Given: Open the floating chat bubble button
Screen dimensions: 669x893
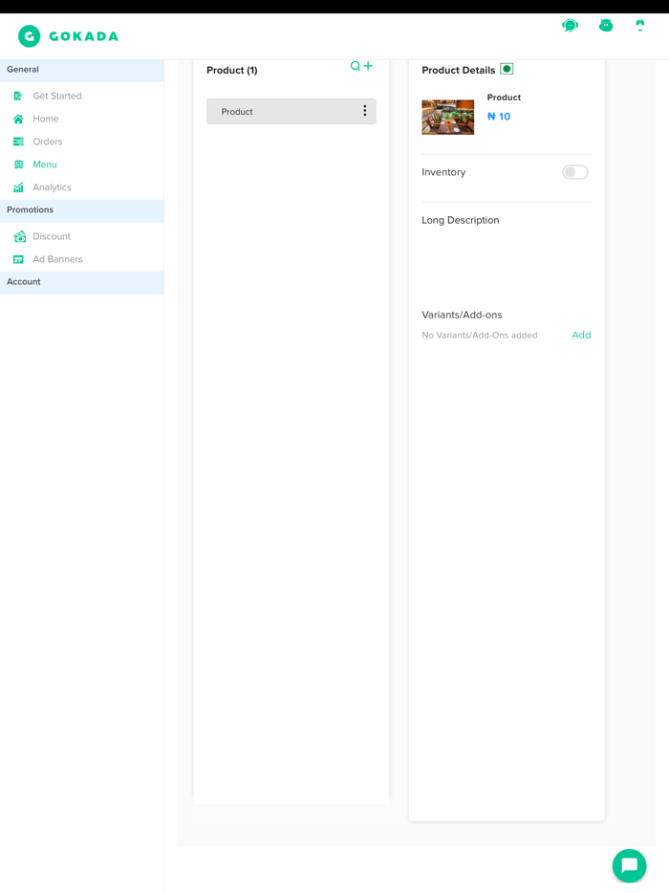Looking at the screenshot, I should tap(629, 865).
